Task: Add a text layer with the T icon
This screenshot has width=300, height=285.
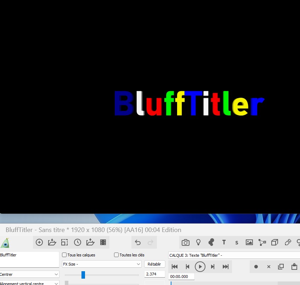Action: [x=224, y=242]
